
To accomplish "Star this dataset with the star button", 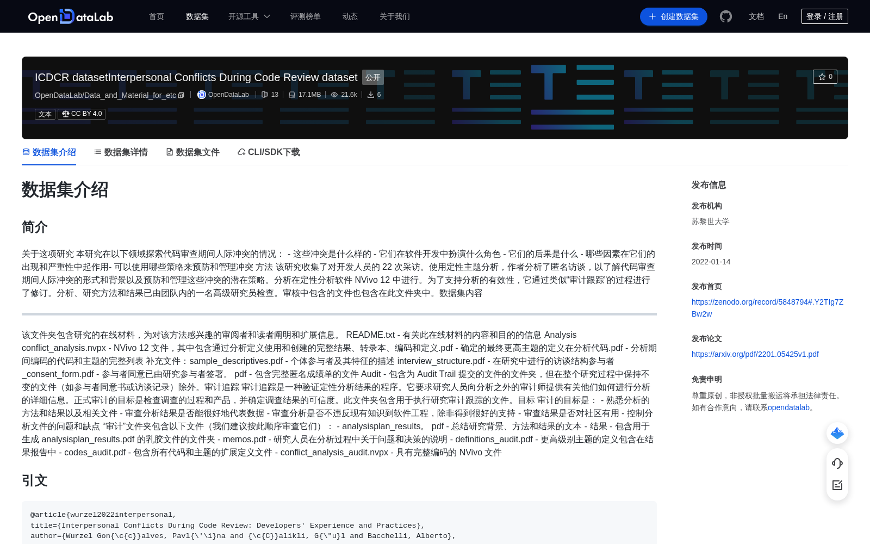I will click(825, 77).
